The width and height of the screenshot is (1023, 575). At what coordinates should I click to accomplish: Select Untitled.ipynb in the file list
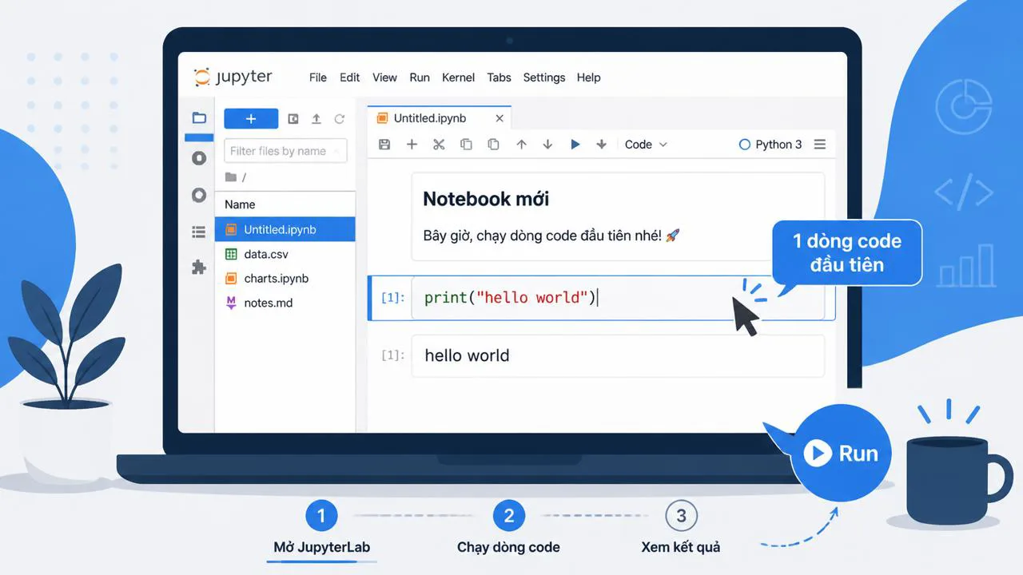point(285,229)
